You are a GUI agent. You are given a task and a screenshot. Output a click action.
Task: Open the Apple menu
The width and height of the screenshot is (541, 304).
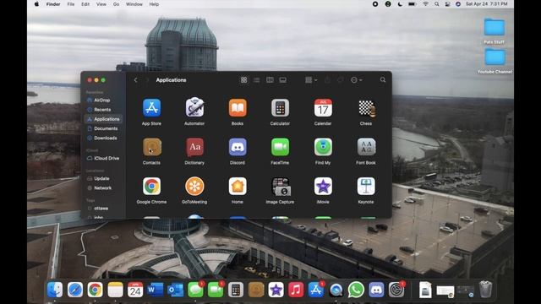point(37,4)
